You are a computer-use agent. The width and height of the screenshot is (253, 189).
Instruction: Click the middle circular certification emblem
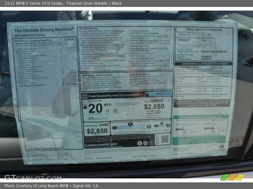click(x=145, y=142)
